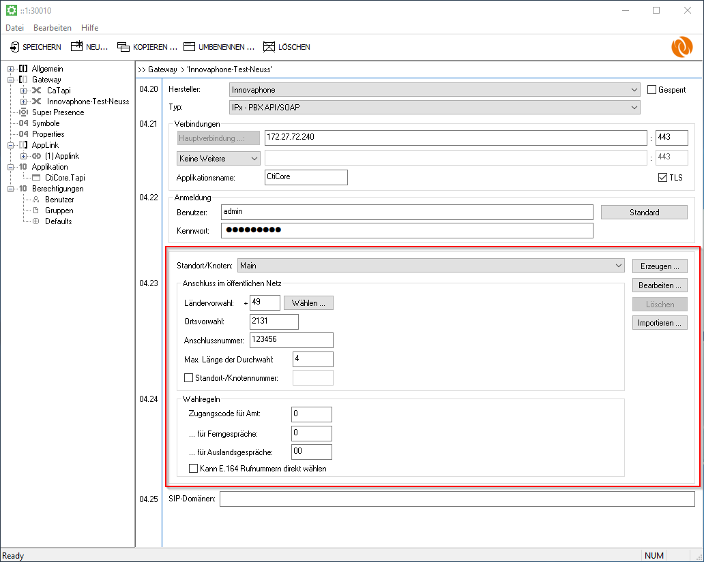Click the SIP-Domänen input field

(x=456, y=500)
